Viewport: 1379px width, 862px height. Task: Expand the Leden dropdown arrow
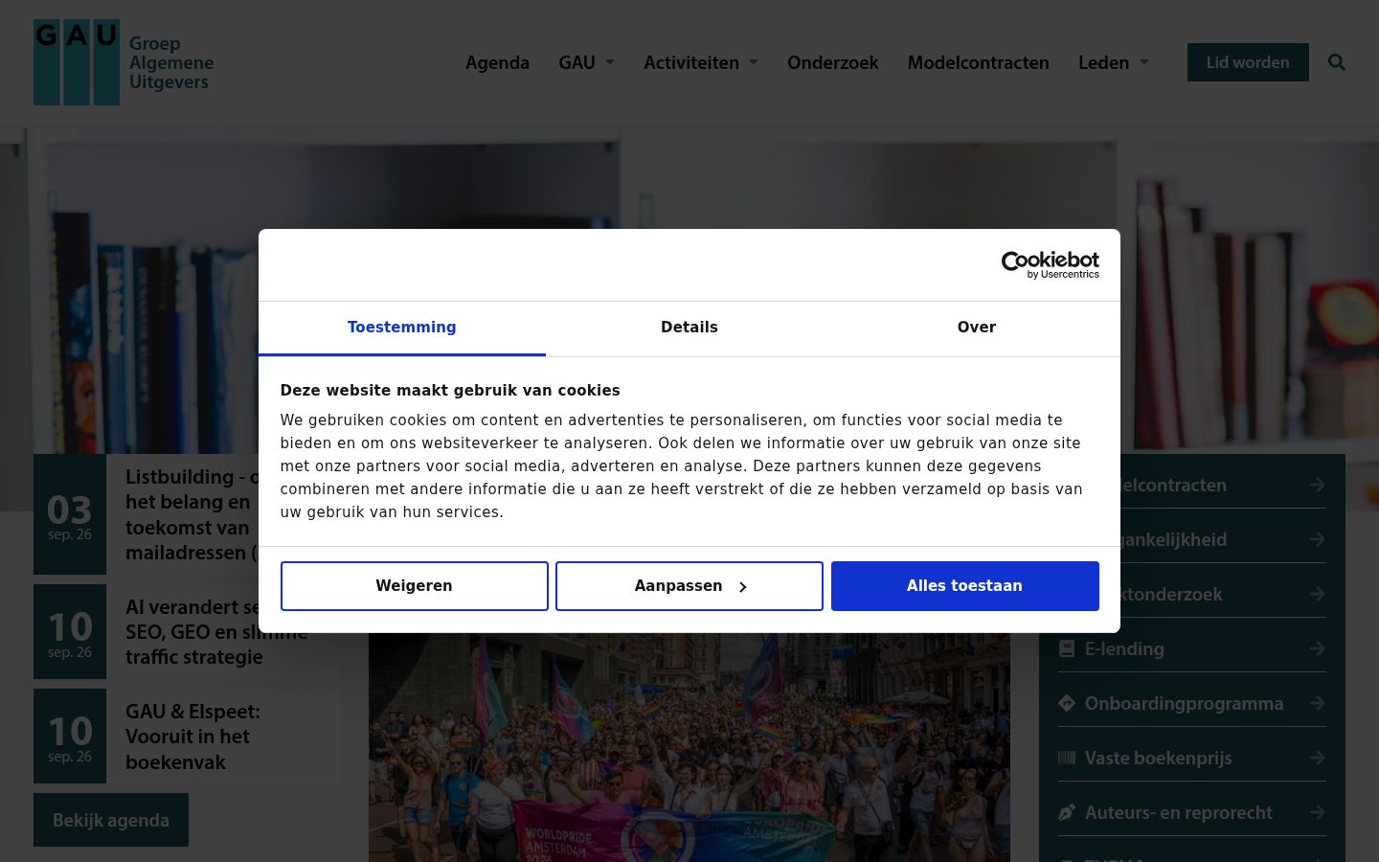1143,62
